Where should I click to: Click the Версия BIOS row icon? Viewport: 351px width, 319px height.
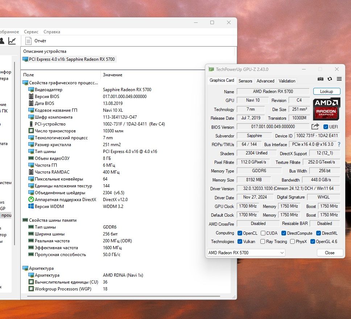(31, 97)
